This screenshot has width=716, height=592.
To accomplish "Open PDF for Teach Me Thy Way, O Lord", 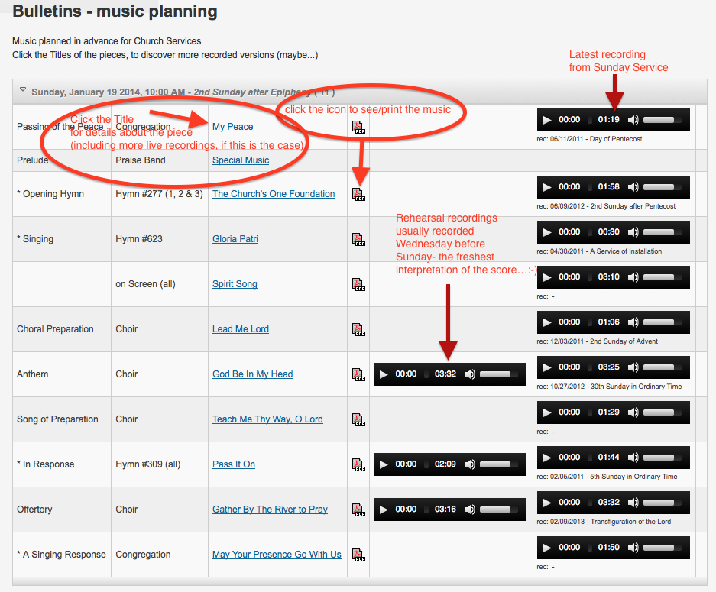I will point(358,419).
